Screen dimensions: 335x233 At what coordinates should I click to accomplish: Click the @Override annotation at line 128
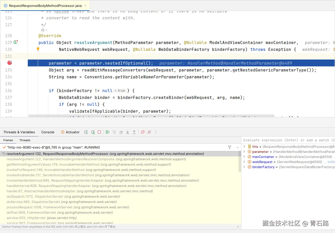click(50, 36)
